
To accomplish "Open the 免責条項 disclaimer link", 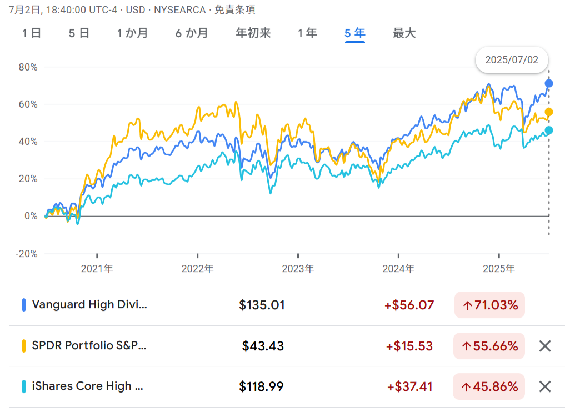I will (235, 10).
